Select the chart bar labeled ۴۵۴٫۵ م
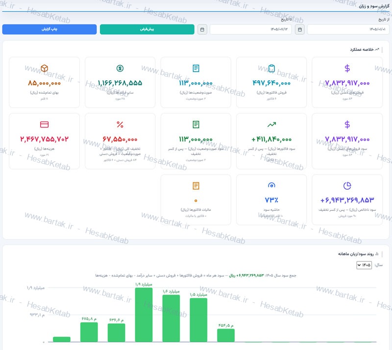392x350 pixels. pos(226,335)
